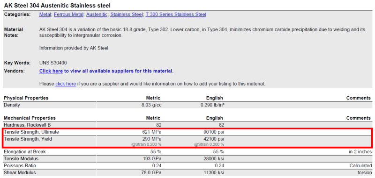
Task: Click the 'Key Words:' label
Action: coord(17,63)
